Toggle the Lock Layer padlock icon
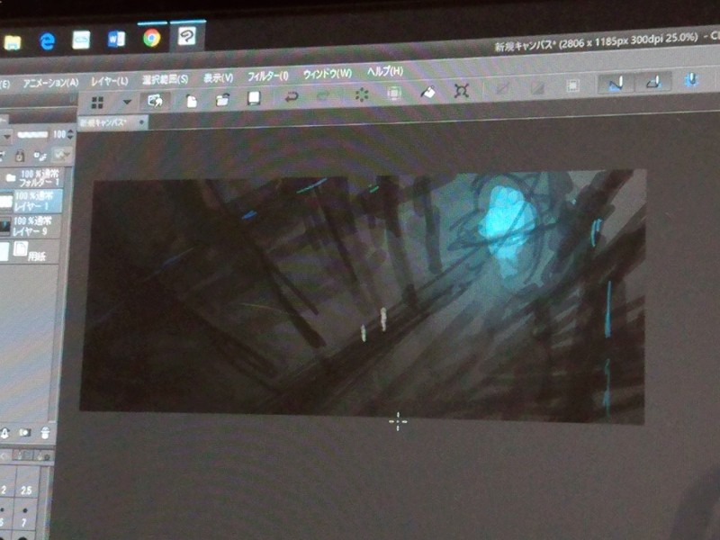 pyautogui.click(x=19, y=156)
